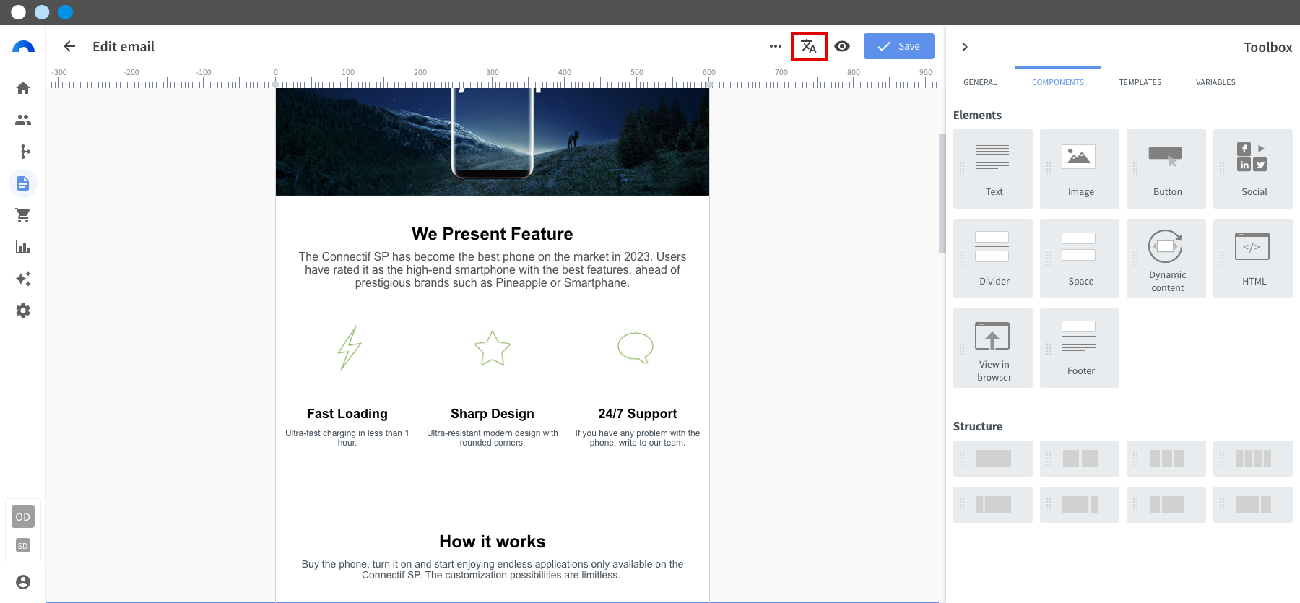This screenshot has width=1300, height=603.
Task: Switch to the Templates tab
Action: point(1140,82)
